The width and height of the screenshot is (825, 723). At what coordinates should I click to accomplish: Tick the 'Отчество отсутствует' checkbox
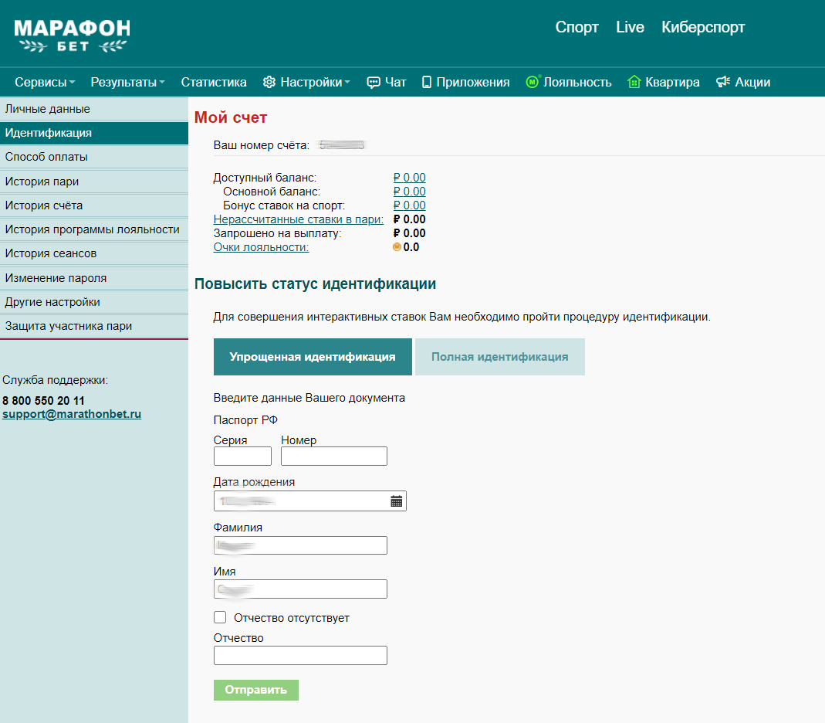(x=220, y=617)
